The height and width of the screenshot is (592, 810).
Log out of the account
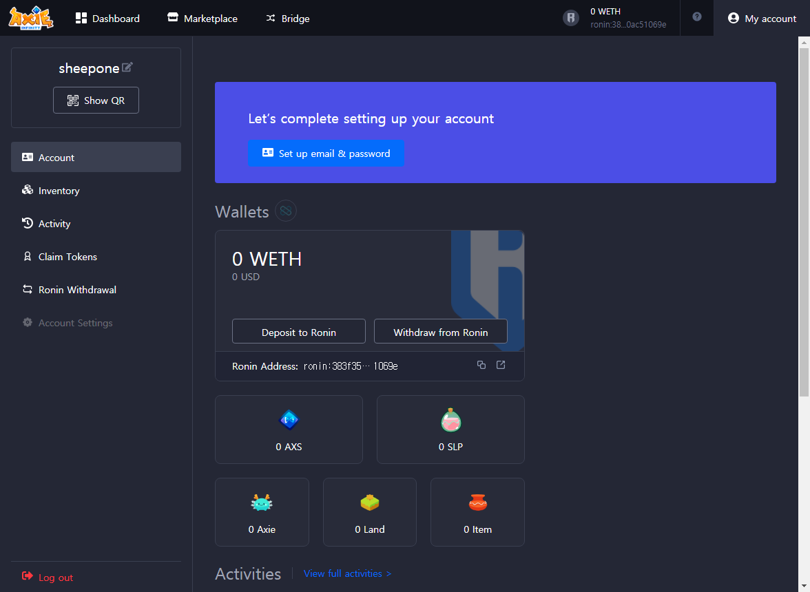(48, 577)
